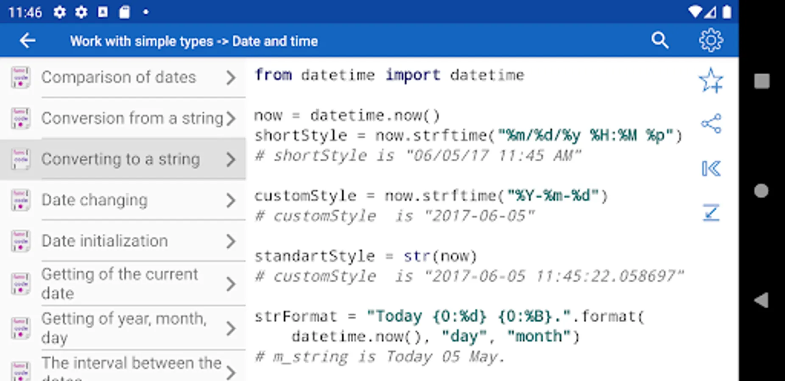Select Converting to a string topic
This screenshot has width=785, height=381.
point(120,160)
